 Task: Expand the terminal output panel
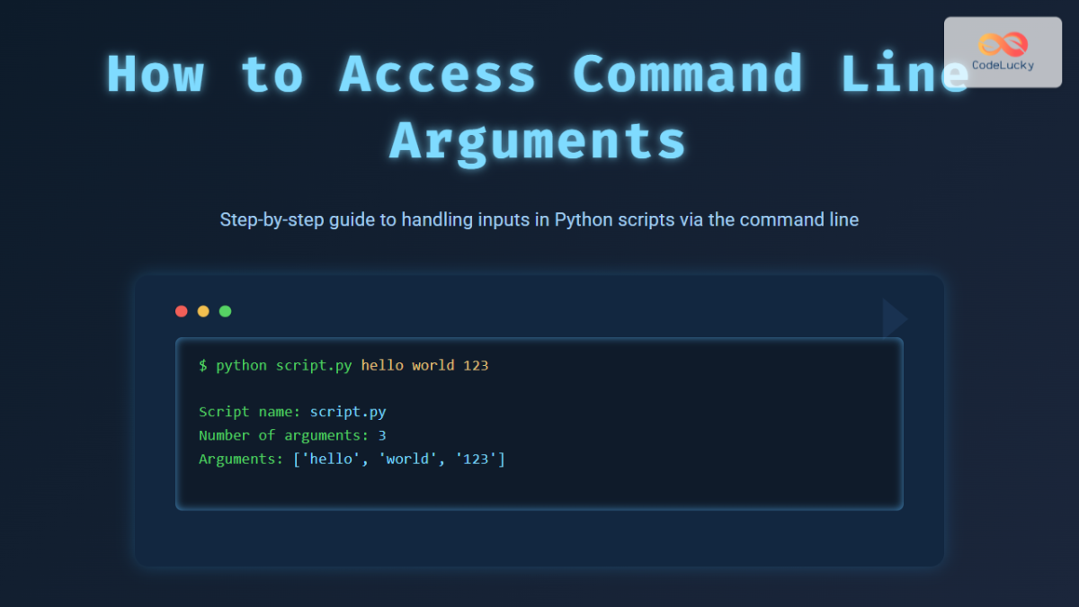coord(539,423)
